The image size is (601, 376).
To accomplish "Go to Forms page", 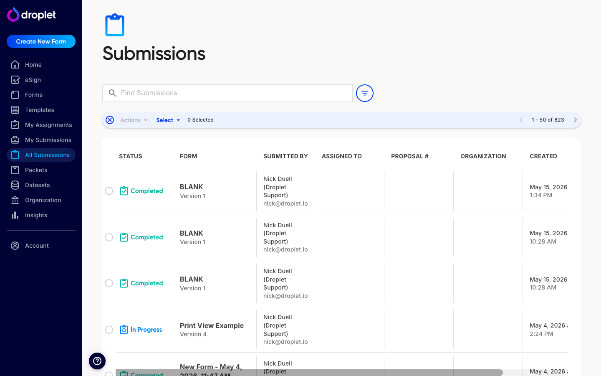I will [x=41, y=95].
